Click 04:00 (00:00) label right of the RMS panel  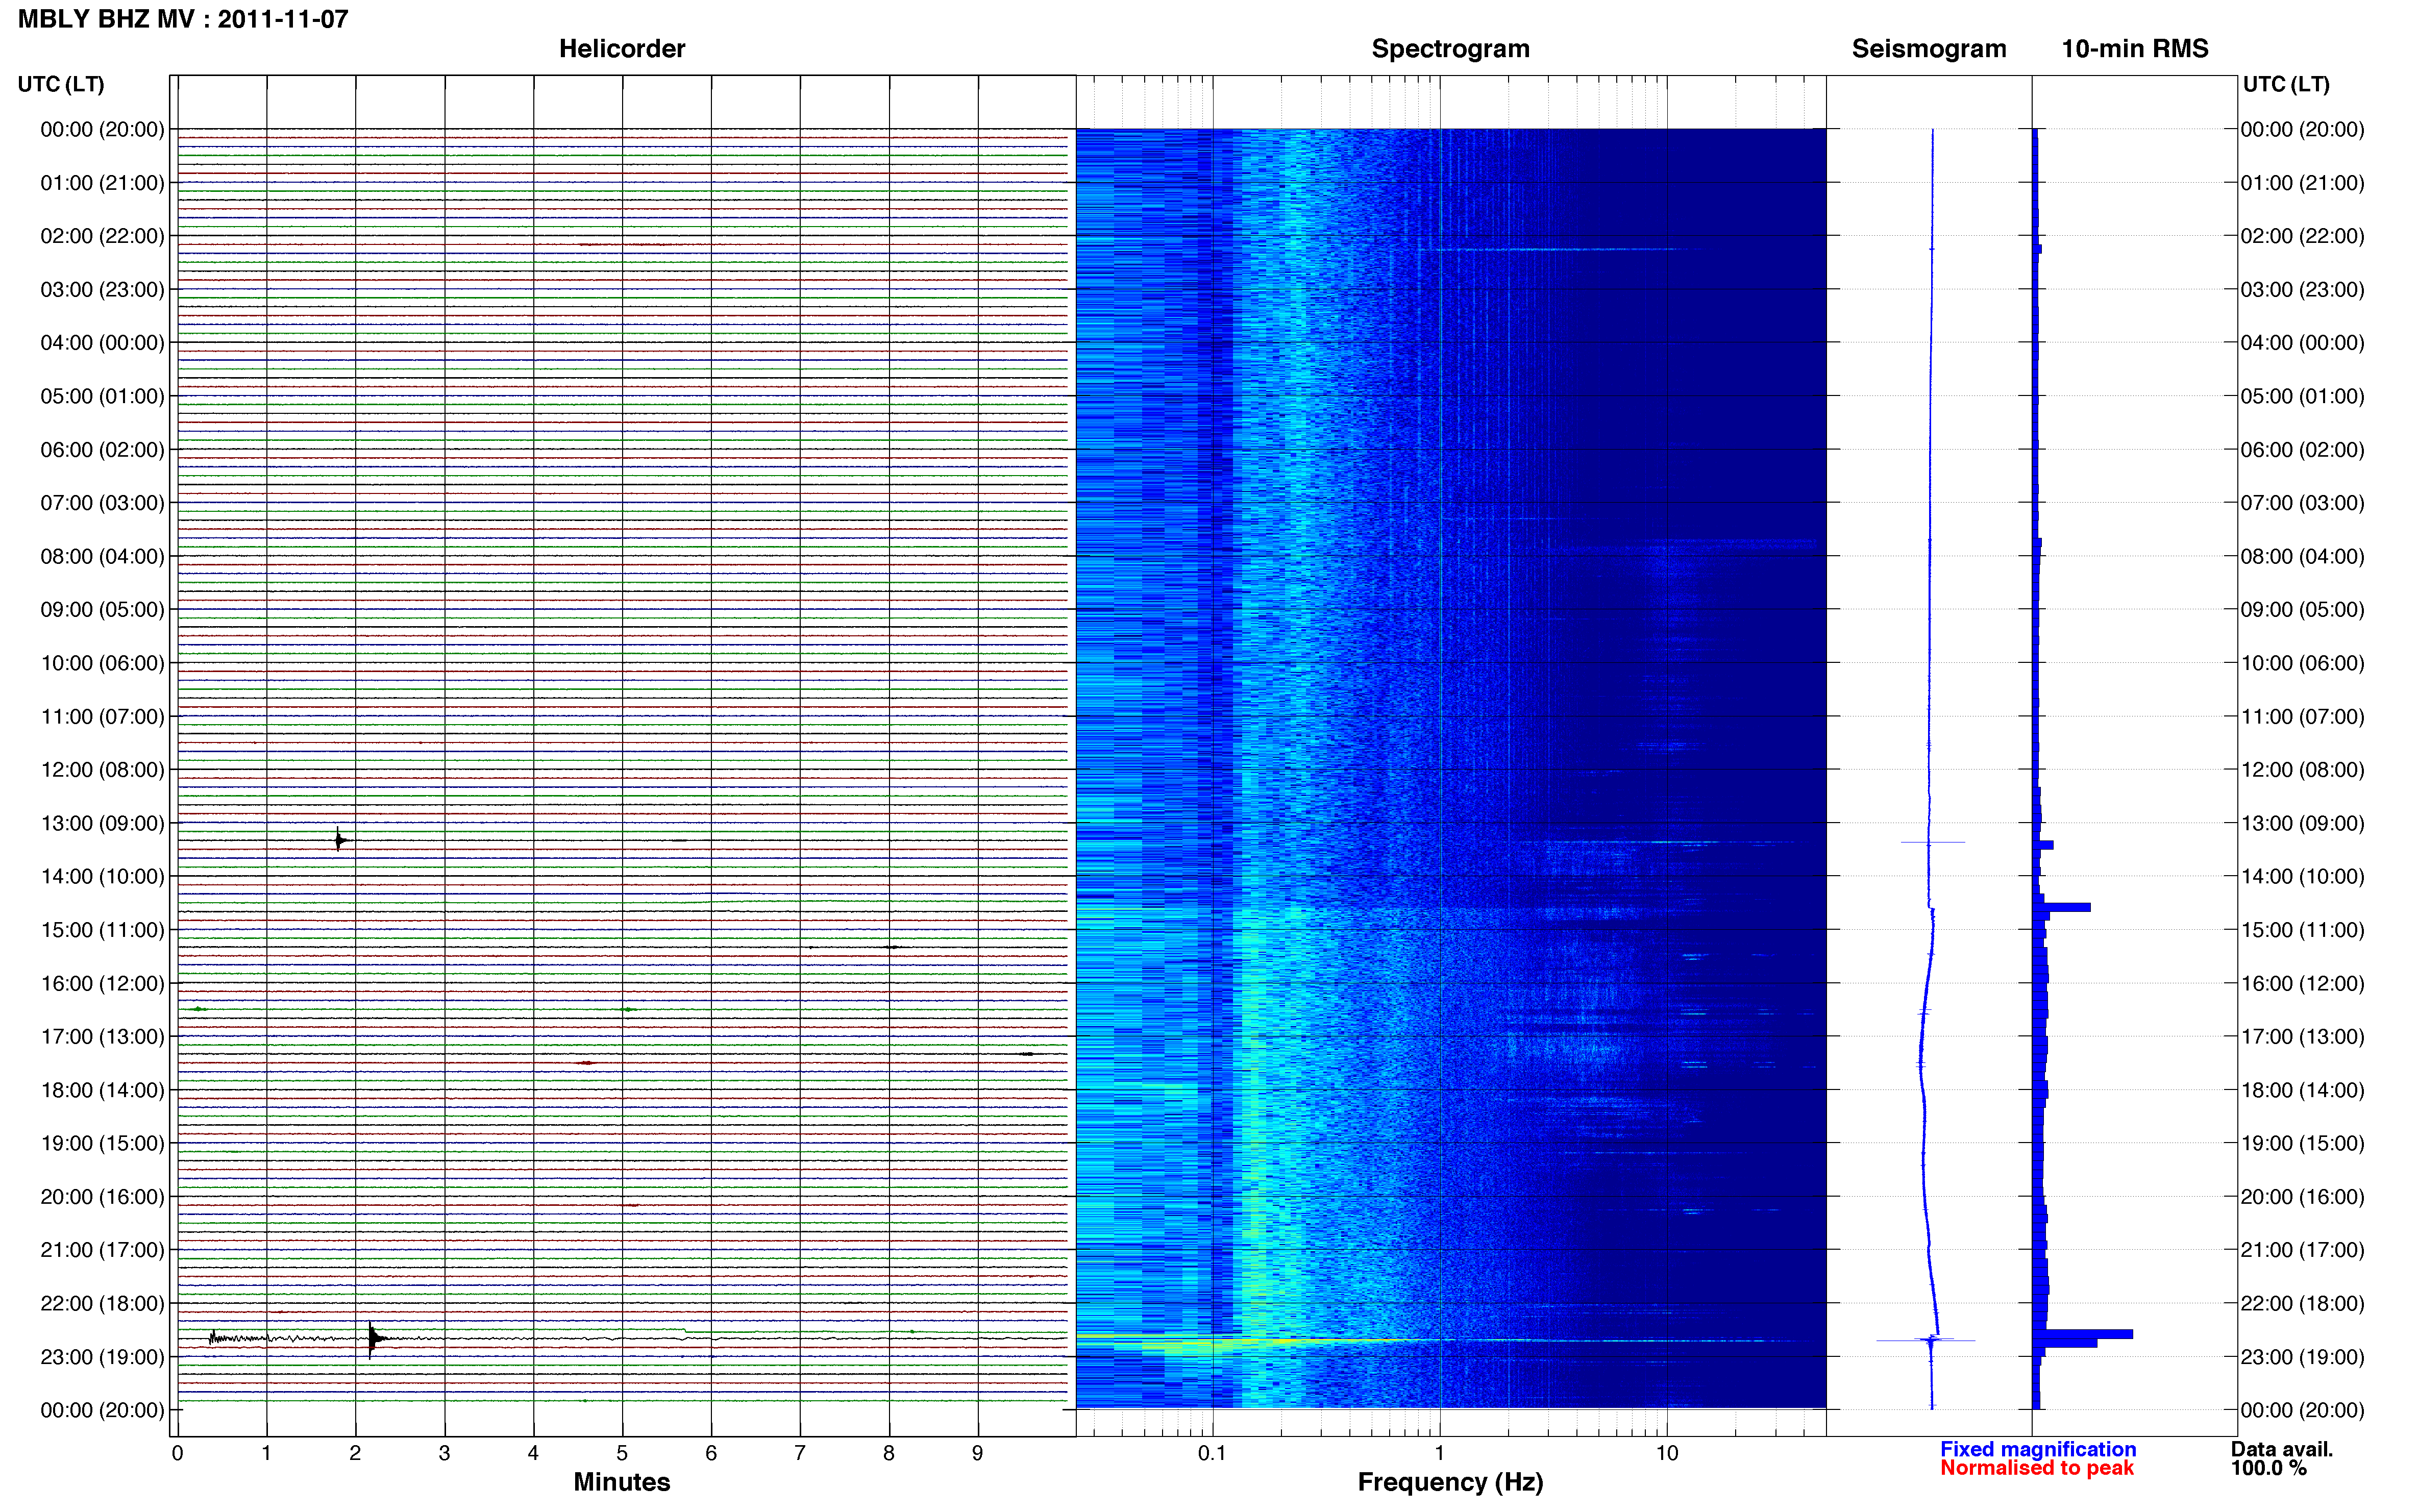pos(2302,343)
